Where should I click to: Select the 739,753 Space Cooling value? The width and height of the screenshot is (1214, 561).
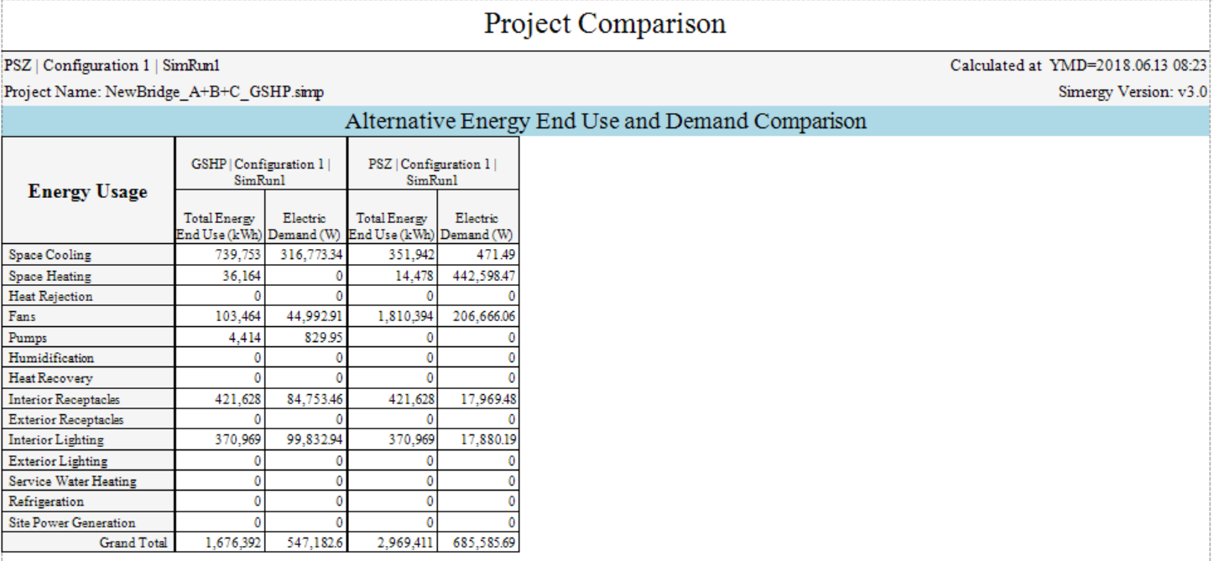point(238,255)
